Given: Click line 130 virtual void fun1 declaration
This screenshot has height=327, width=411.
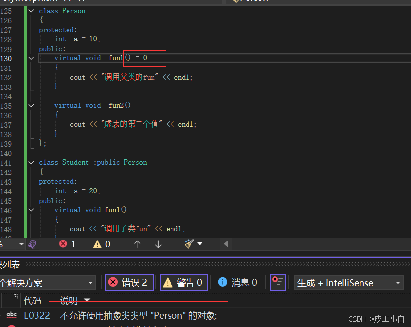Looking at the screenshot, I should 101,58.
